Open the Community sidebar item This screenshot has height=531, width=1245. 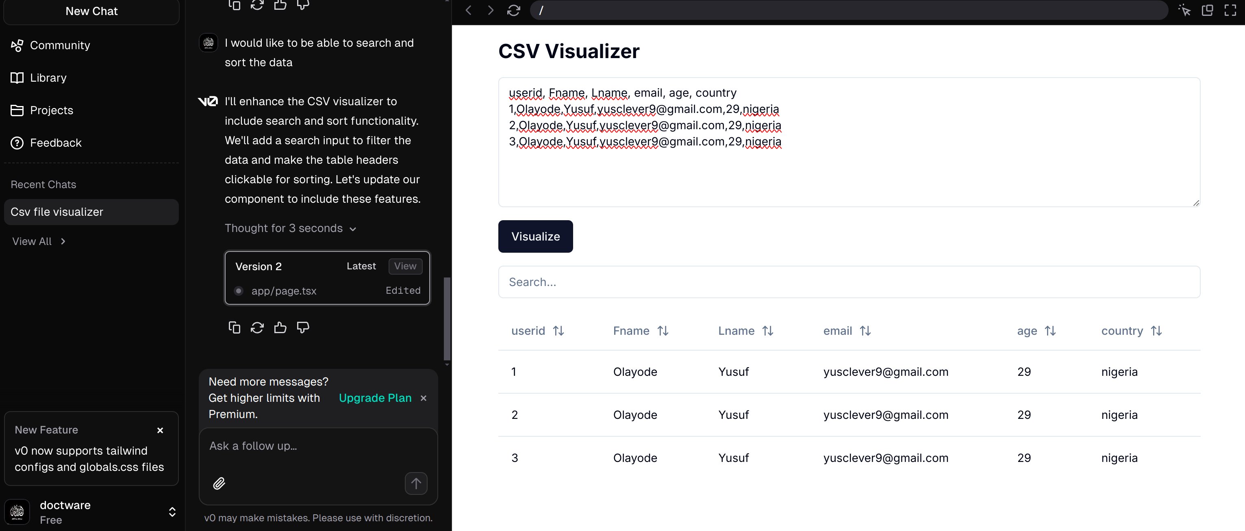pyautogui.click(x=60, y=46)
